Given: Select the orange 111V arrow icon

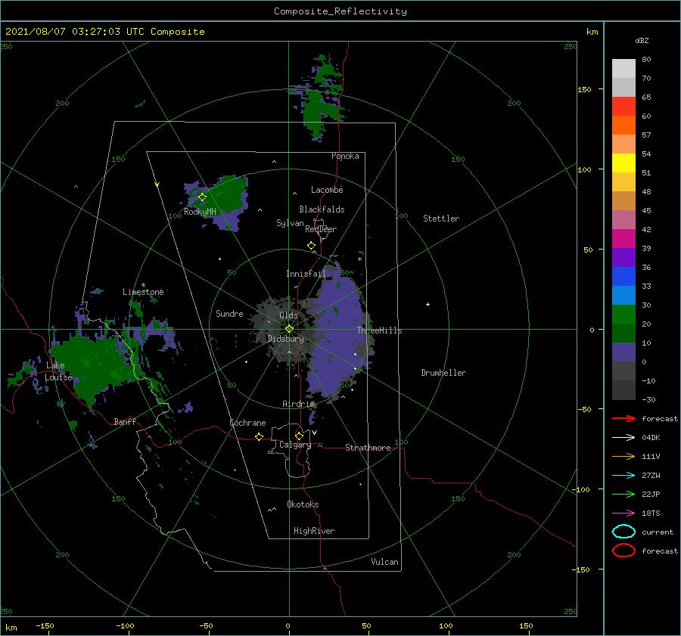Looking at the screenshot, I should coord(623,456).
